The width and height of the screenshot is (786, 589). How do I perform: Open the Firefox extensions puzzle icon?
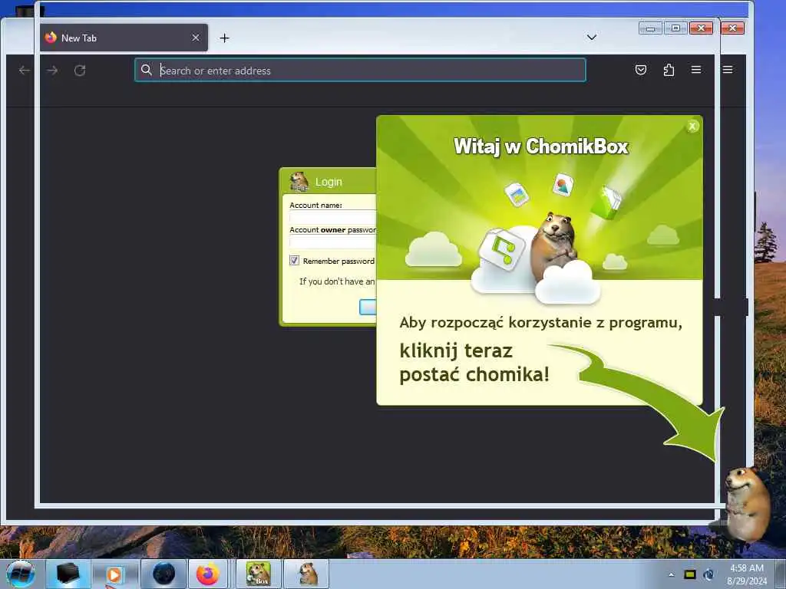[x=669, y=70]
